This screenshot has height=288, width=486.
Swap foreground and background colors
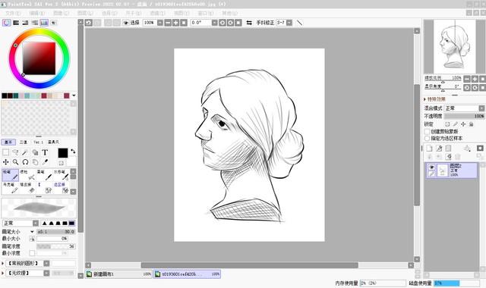[73, 151]
